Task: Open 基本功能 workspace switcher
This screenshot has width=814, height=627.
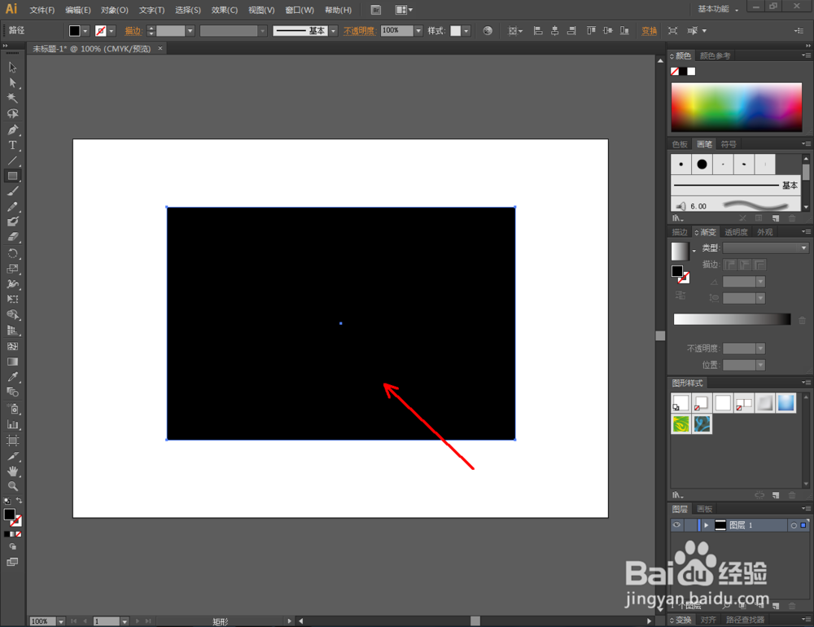Action: point(718,9)
